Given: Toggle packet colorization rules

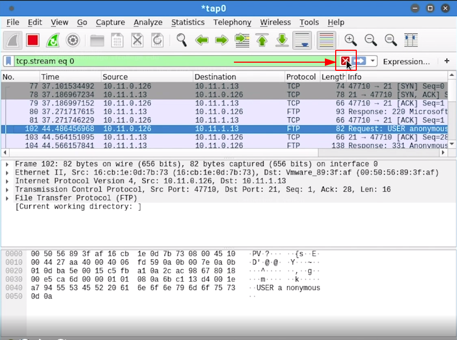Looking at the screenshot, I should click(325, 40).
